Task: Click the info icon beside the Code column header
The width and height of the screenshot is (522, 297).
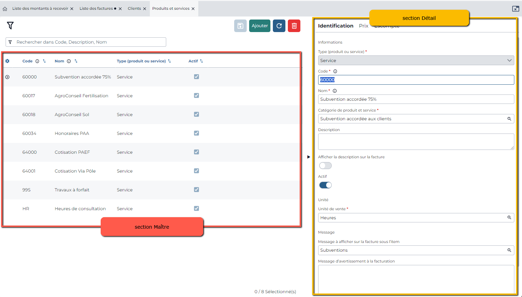Action: click(x=37, y=61)
